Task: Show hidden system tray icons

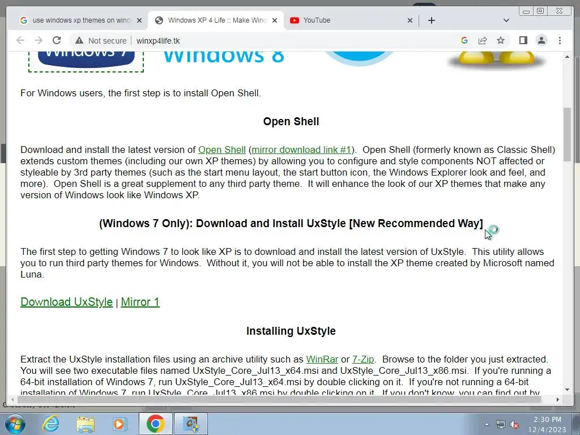Action: click(x=487, y=424)
